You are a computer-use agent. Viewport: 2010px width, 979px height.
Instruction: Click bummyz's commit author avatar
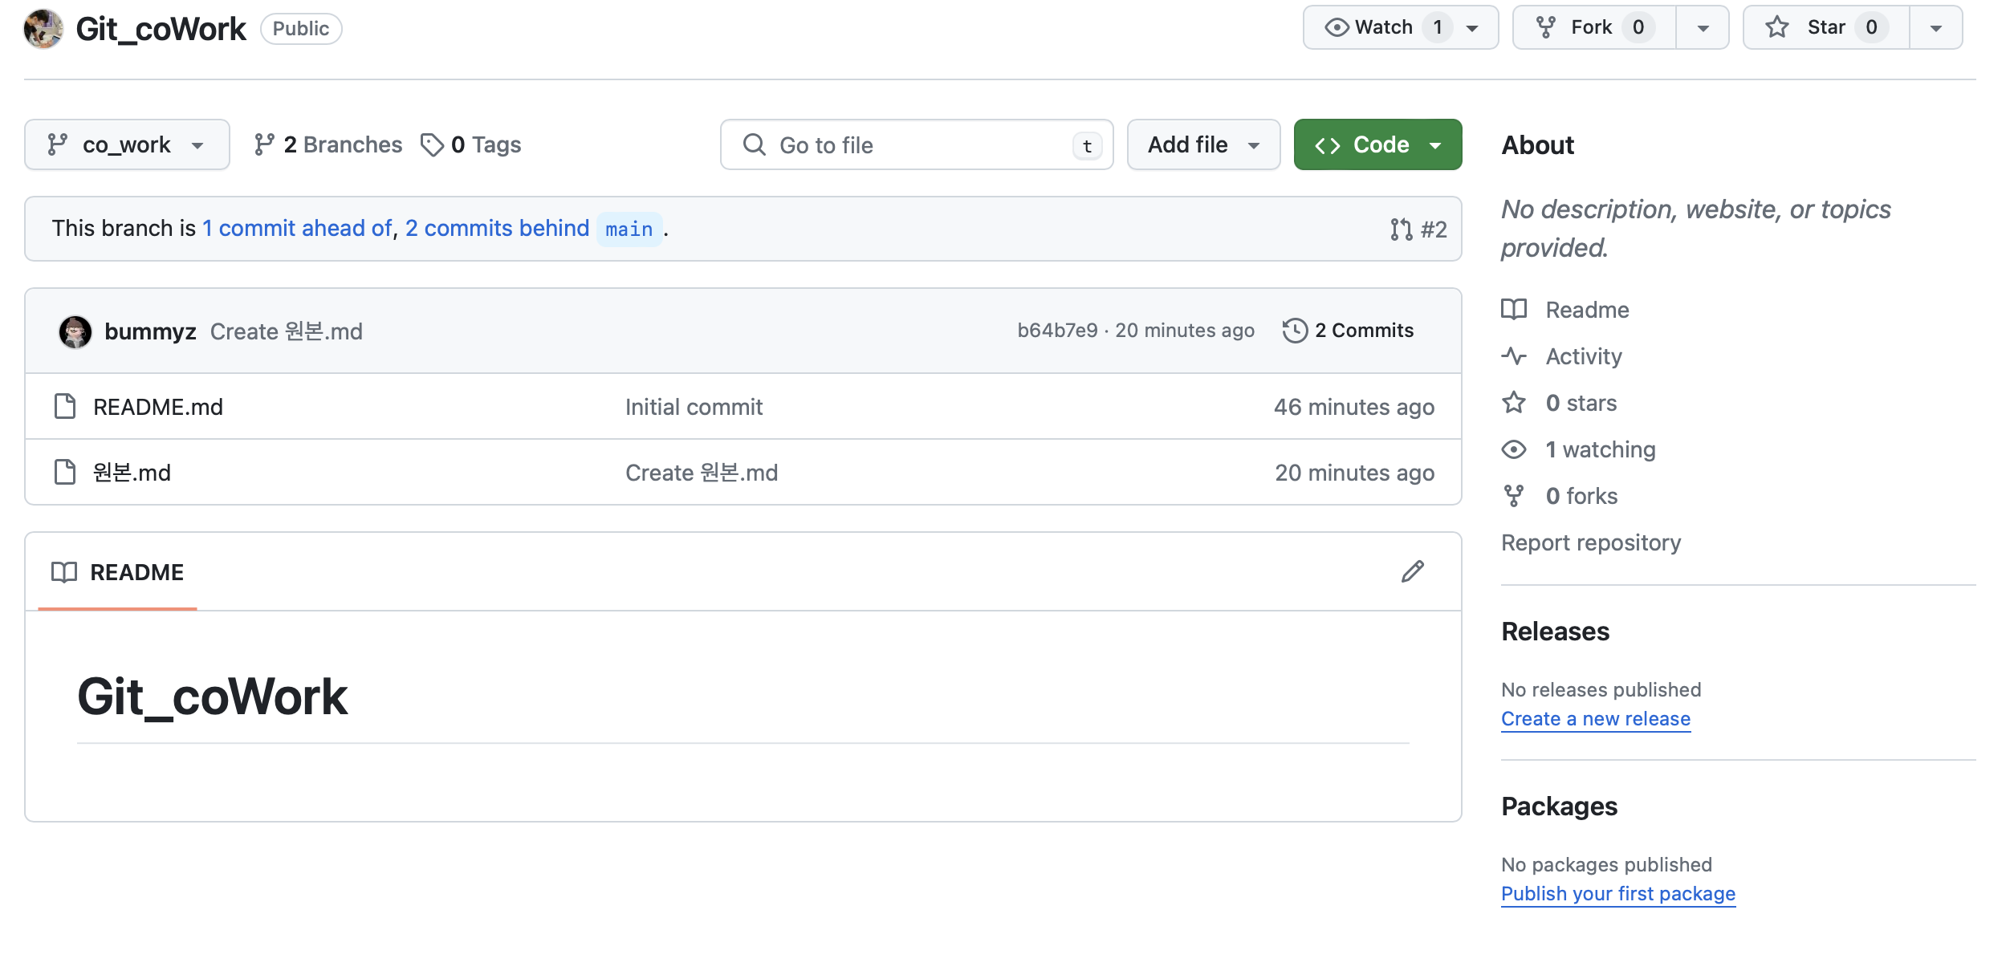pos(75,331)
